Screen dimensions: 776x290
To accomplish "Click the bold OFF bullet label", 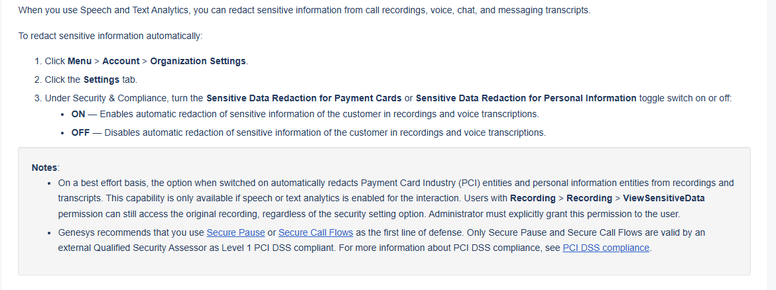I will (80, 132).
